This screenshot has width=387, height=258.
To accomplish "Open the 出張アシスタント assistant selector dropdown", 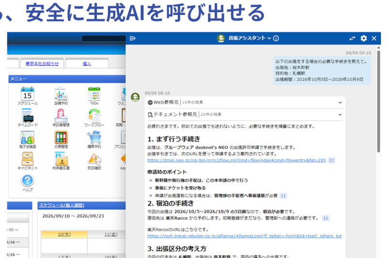I will coord(250,38).
